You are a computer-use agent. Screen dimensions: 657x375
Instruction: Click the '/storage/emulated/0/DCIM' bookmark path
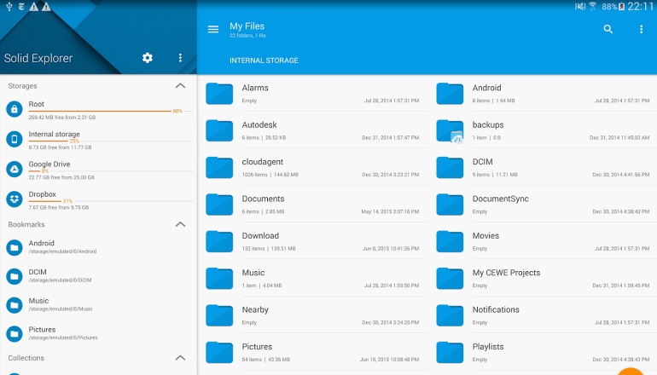click(60, 280)
